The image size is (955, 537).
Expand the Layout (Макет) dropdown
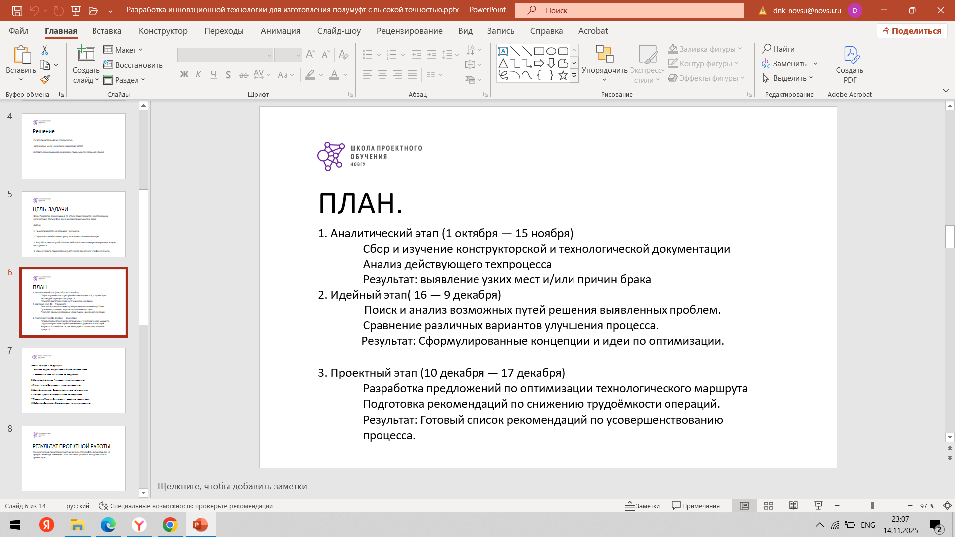point(123,50)
